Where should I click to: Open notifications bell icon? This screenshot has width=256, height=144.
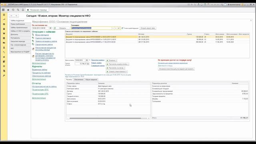click(x=23, y=10)
